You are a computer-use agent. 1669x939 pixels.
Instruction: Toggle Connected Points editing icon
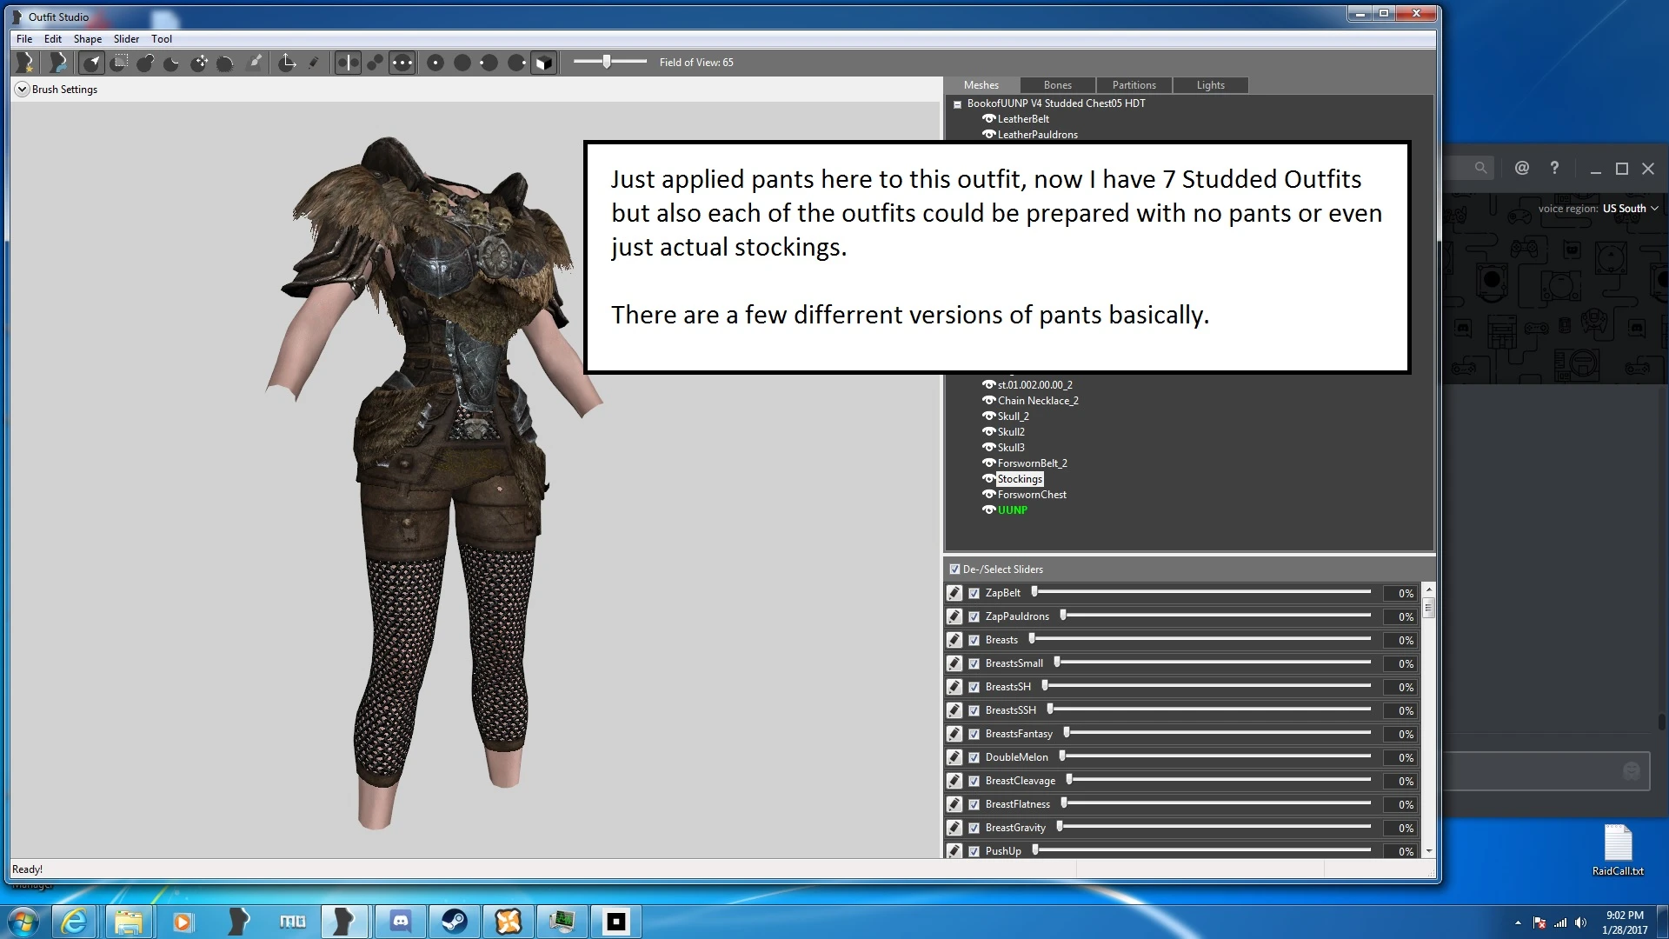pyautogui.click(x=375, y=63)
